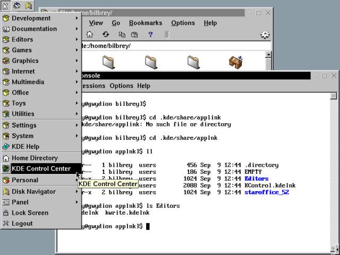Click the paste icon in file manager toolbar
Screen dimensions: 340x255
pos(134,35)
